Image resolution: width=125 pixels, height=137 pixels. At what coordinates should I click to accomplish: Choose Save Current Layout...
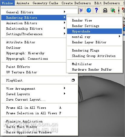coord(39,99)
